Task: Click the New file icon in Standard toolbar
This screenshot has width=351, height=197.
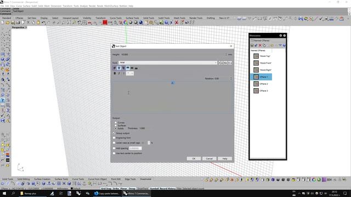Action: [2, 22]
